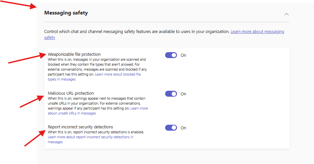Open Learn more about blocked file types link
This screenshot has width=314, height=164.
(x=117, y=75)
